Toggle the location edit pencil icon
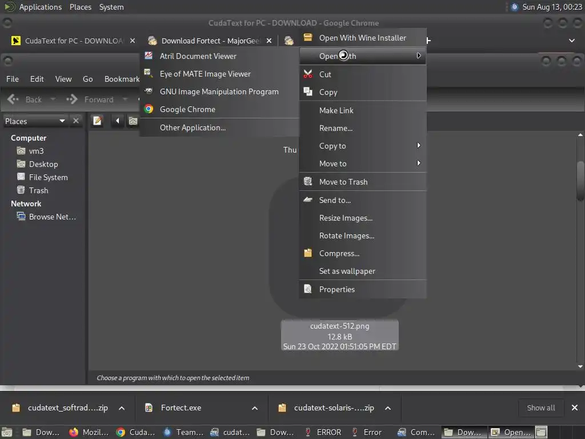This screenshot has height=439, width=585. 97,121
